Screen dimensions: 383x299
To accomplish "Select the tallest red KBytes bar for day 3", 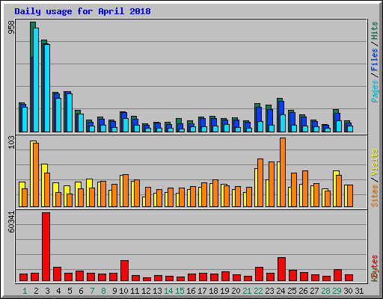I will pyautogui.click(x=46, y=247).
